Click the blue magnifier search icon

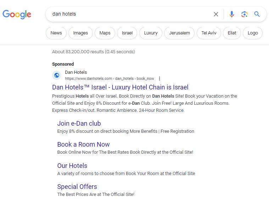[257, 14]
